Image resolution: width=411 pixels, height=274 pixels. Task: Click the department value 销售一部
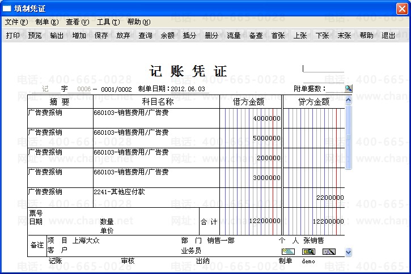tap(221, 240)
